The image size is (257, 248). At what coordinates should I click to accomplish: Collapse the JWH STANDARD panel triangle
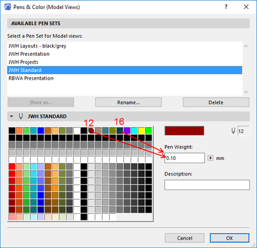[12, 116]
